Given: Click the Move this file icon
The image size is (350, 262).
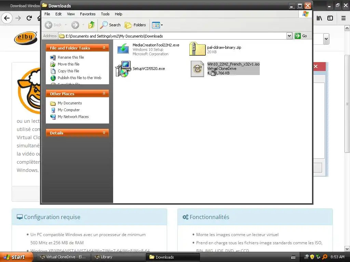Looking at the screenshot, I should pos(53,64).
